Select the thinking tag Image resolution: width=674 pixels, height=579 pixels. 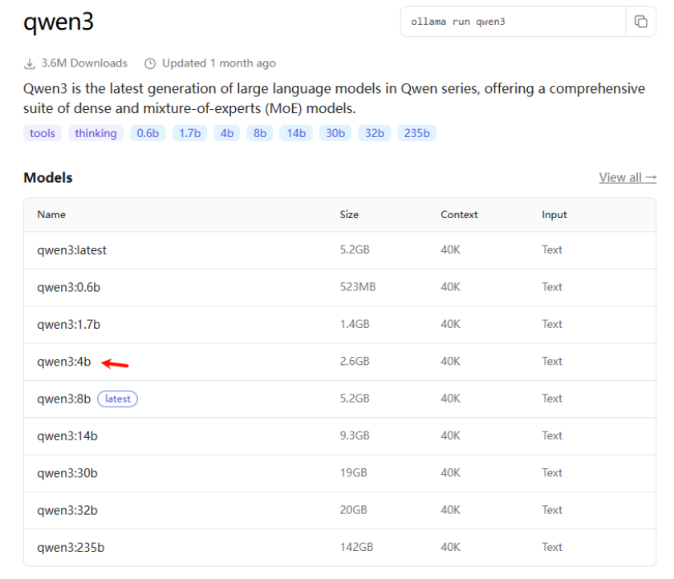coord(95,133)
